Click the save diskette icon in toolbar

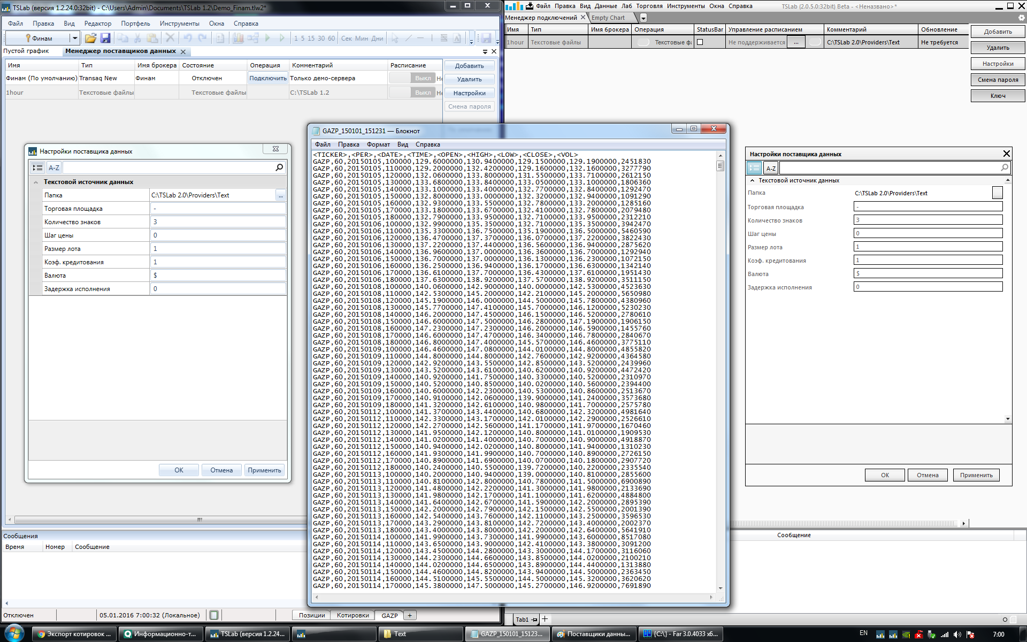coord(105,38)
